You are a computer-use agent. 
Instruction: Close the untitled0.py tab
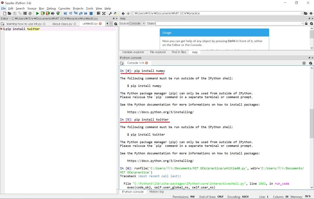click(100, 24)
